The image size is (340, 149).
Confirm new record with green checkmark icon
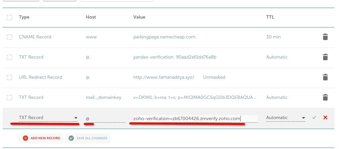click(314, 117)
